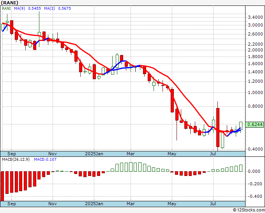Click the MACD:0.107 value label

coord(45,160)
